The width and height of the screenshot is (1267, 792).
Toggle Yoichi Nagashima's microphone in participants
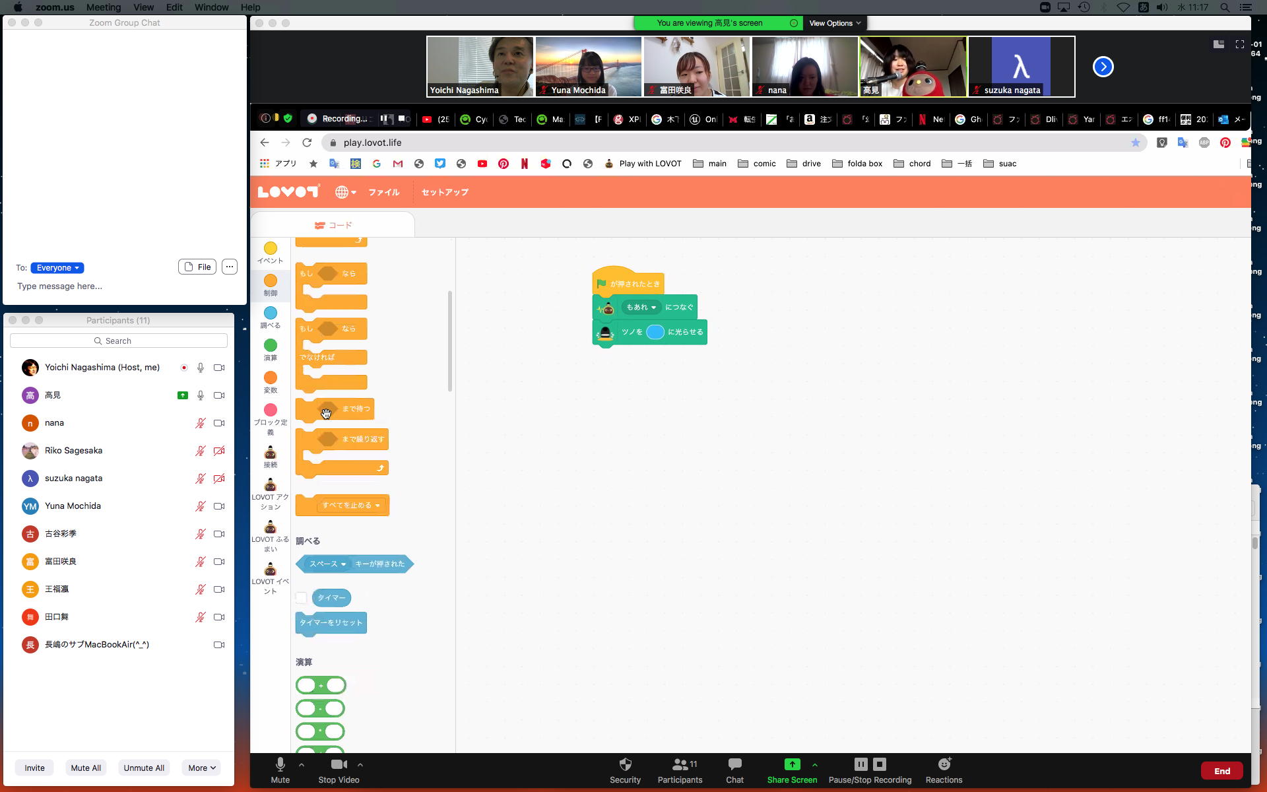(201, 368)
